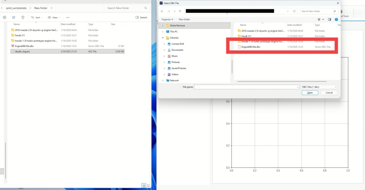The height and width of the screenshot is (190, 365).
Task: Toggle the preview pane icon in dialog
Action: coord(329,19)
